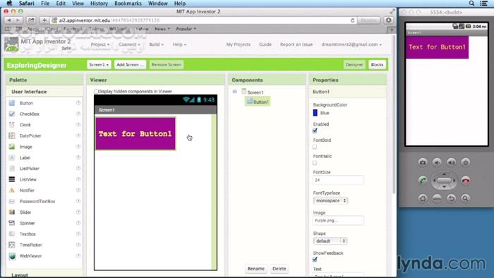Image resolution: width=494 pixels, height=278 pixels.
Task: Select the CheckBox palette icon
Action: tap(12, 114)
